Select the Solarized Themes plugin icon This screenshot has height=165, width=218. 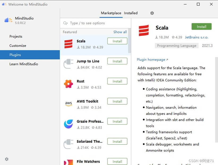[69, 143]
